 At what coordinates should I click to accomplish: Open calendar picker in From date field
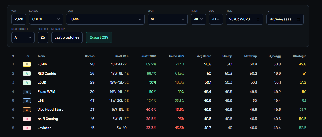coord(258,19)
